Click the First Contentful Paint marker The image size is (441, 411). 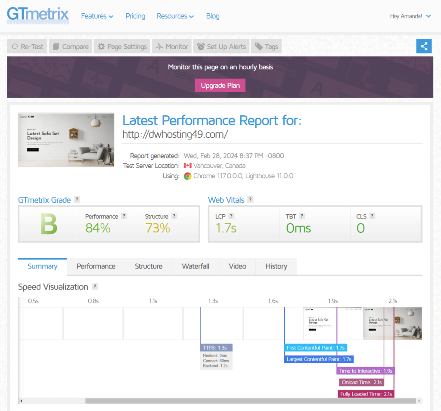(315, 348)
